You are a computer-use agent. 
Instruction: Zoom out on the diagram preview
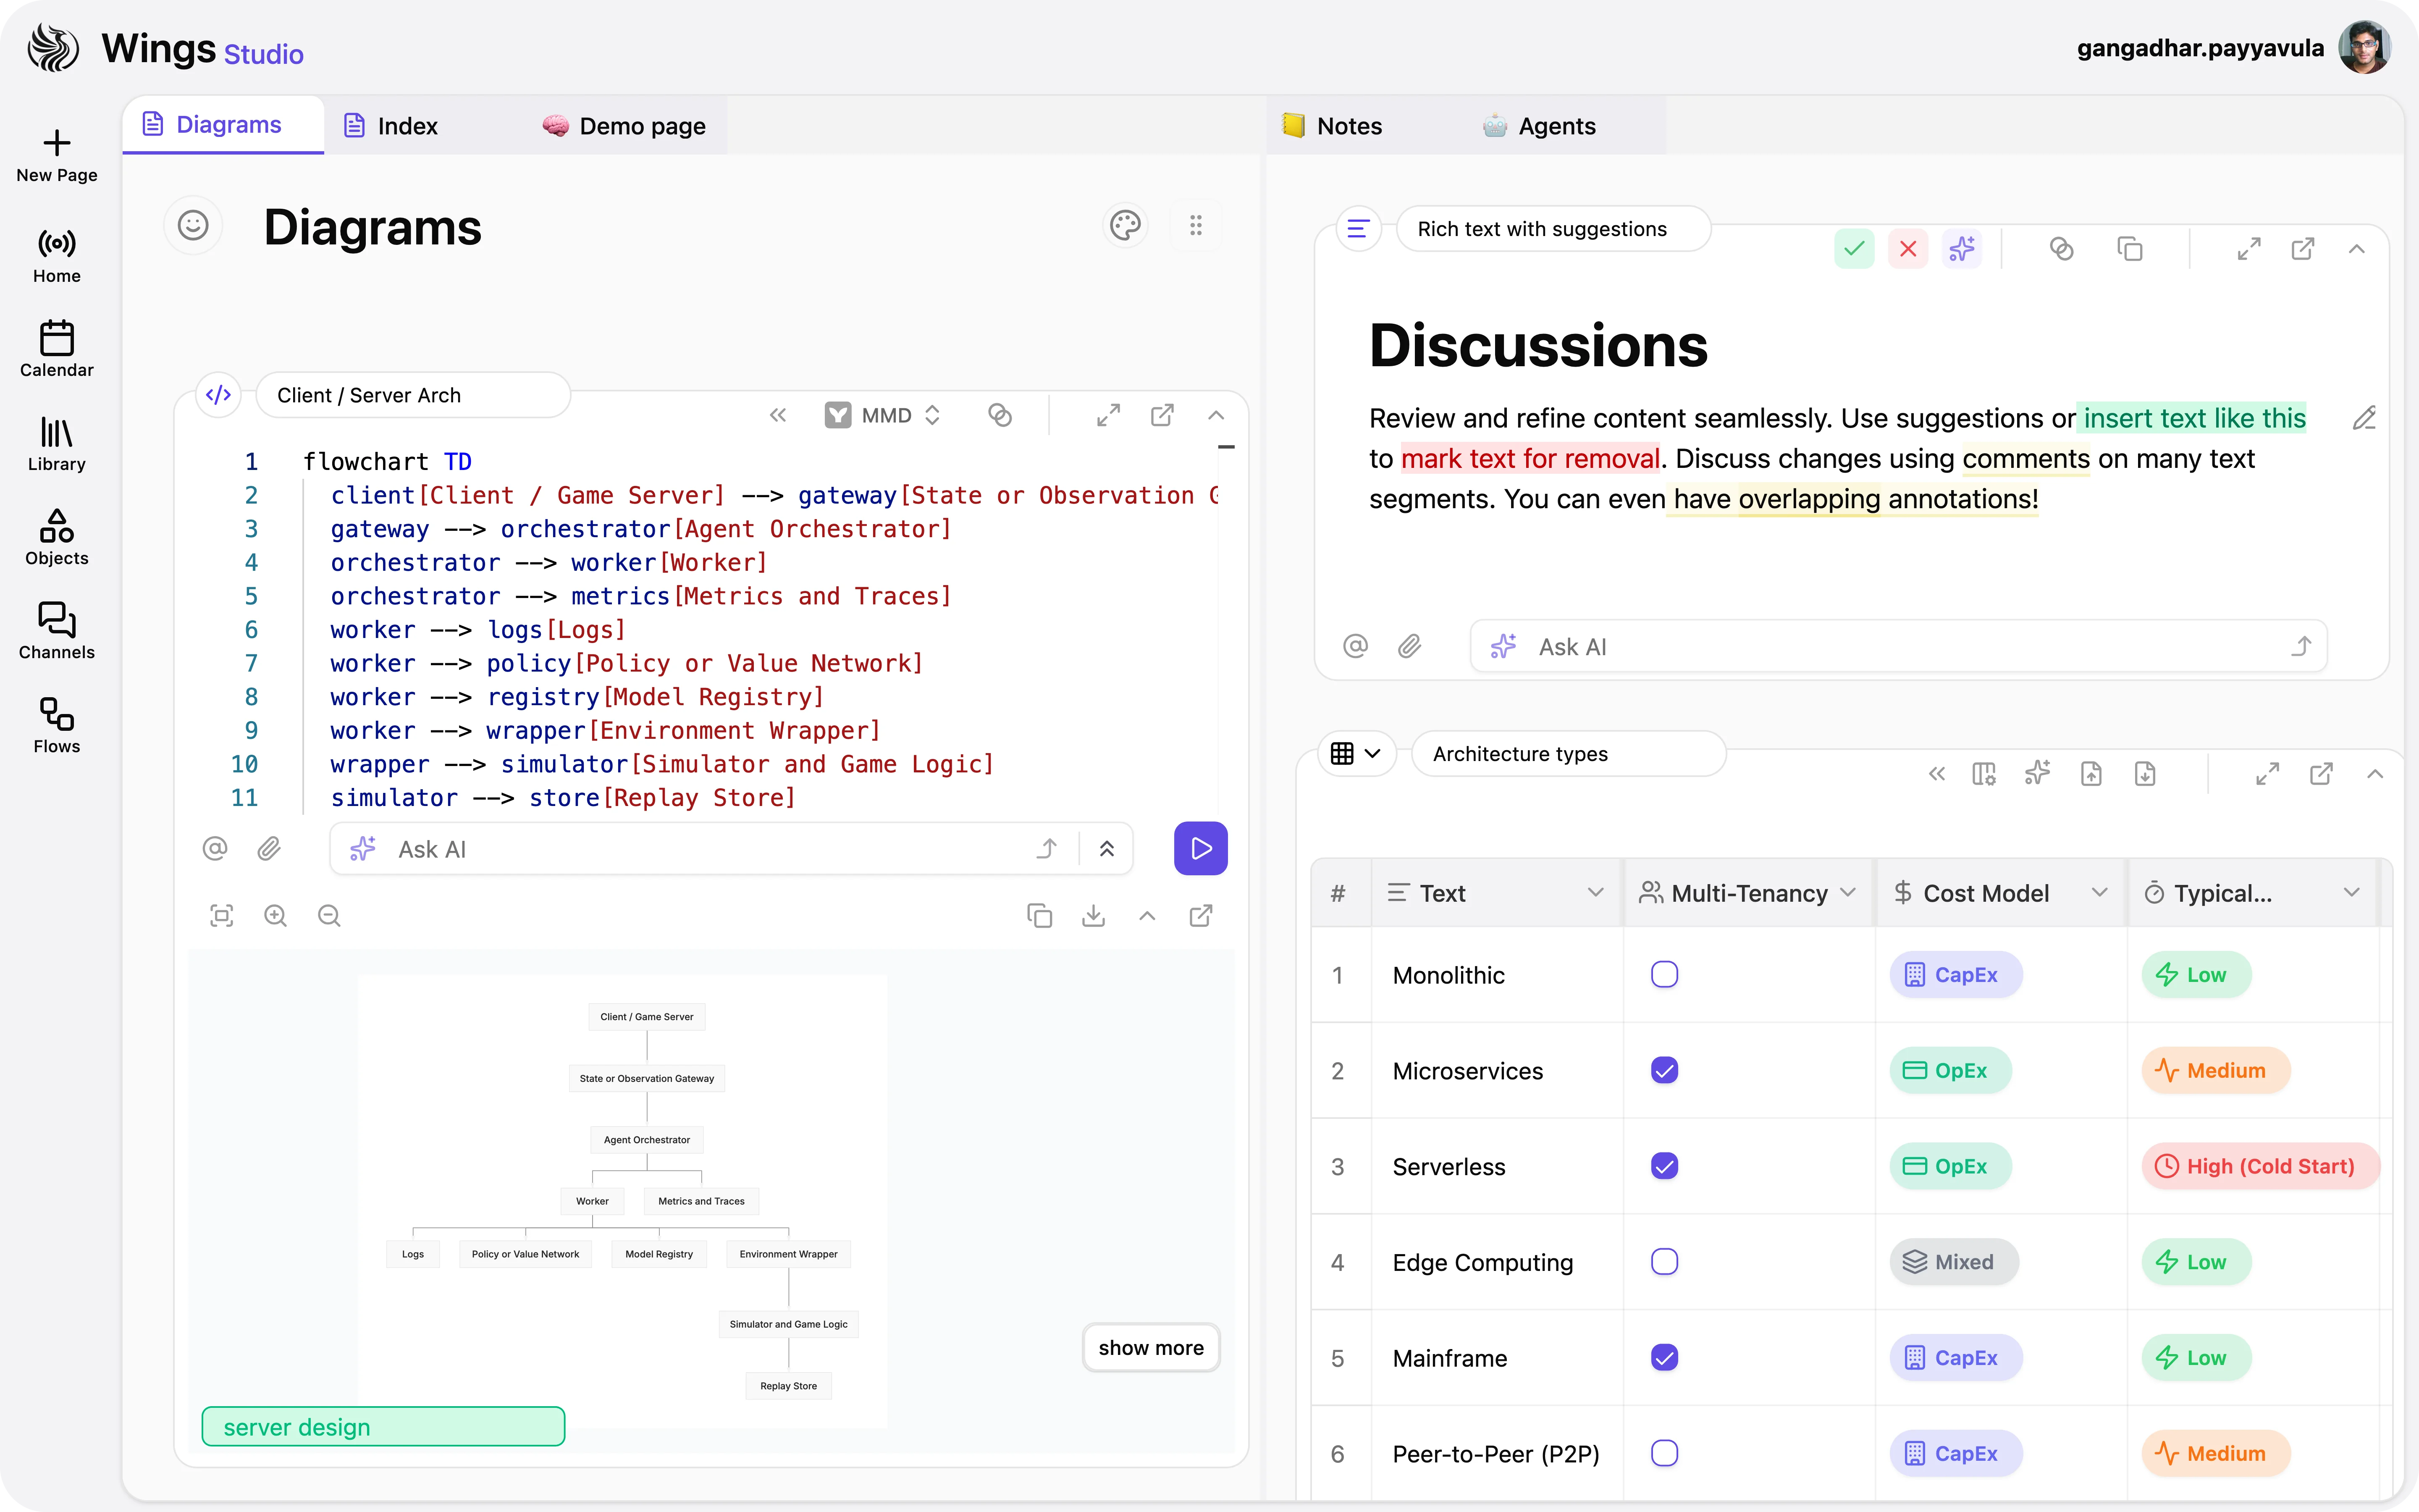(x=330, y=916)
